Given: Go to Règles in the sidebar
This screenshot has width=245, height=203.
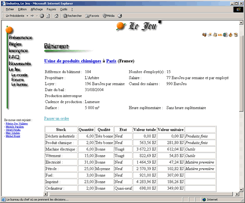Looking at the screenshot, I should tap(15, 44).
